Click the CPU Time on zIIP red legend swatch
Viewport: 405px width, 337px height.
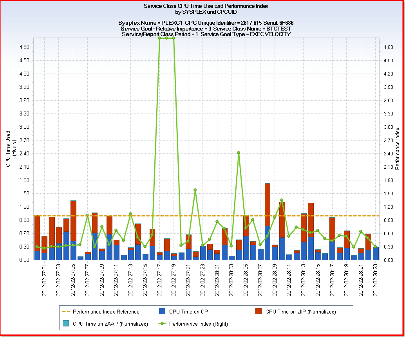pyautogui.click(x=259, y=311)
